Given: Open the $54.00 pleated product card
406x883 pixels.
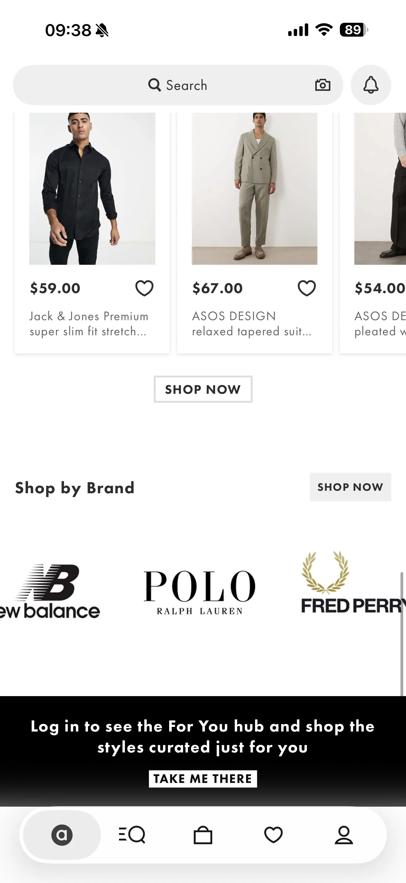Looking at the screenshot, I should [x=373, y=233].
